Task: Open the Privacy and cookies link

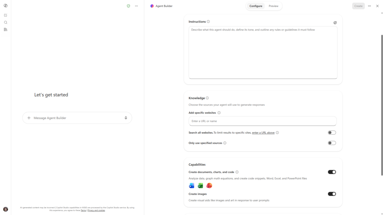Action: point(96,211)
